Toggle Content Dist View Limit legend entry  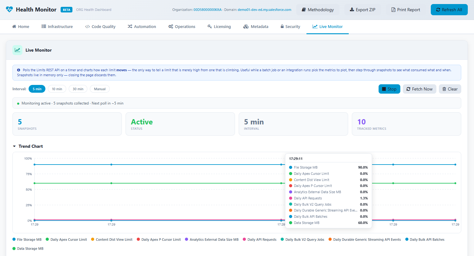tap(112, 240)
